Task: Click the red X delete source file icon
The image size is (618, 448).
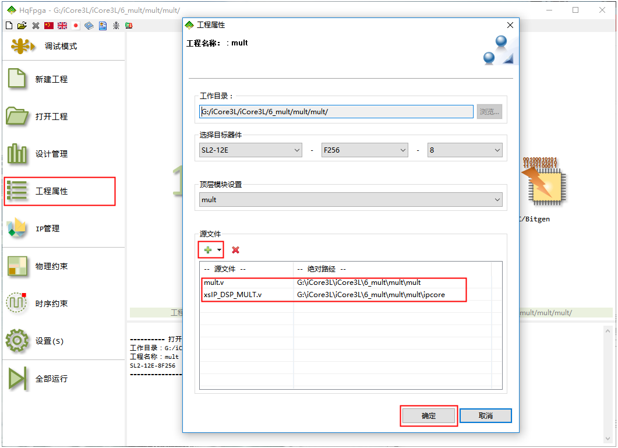Action: coord(235,250)
